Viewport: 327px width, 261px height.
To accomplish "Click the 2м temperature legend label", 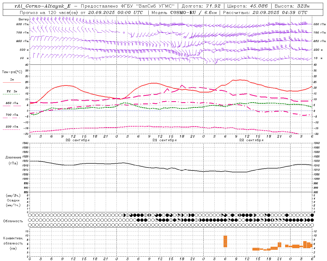I will point(12,80).
